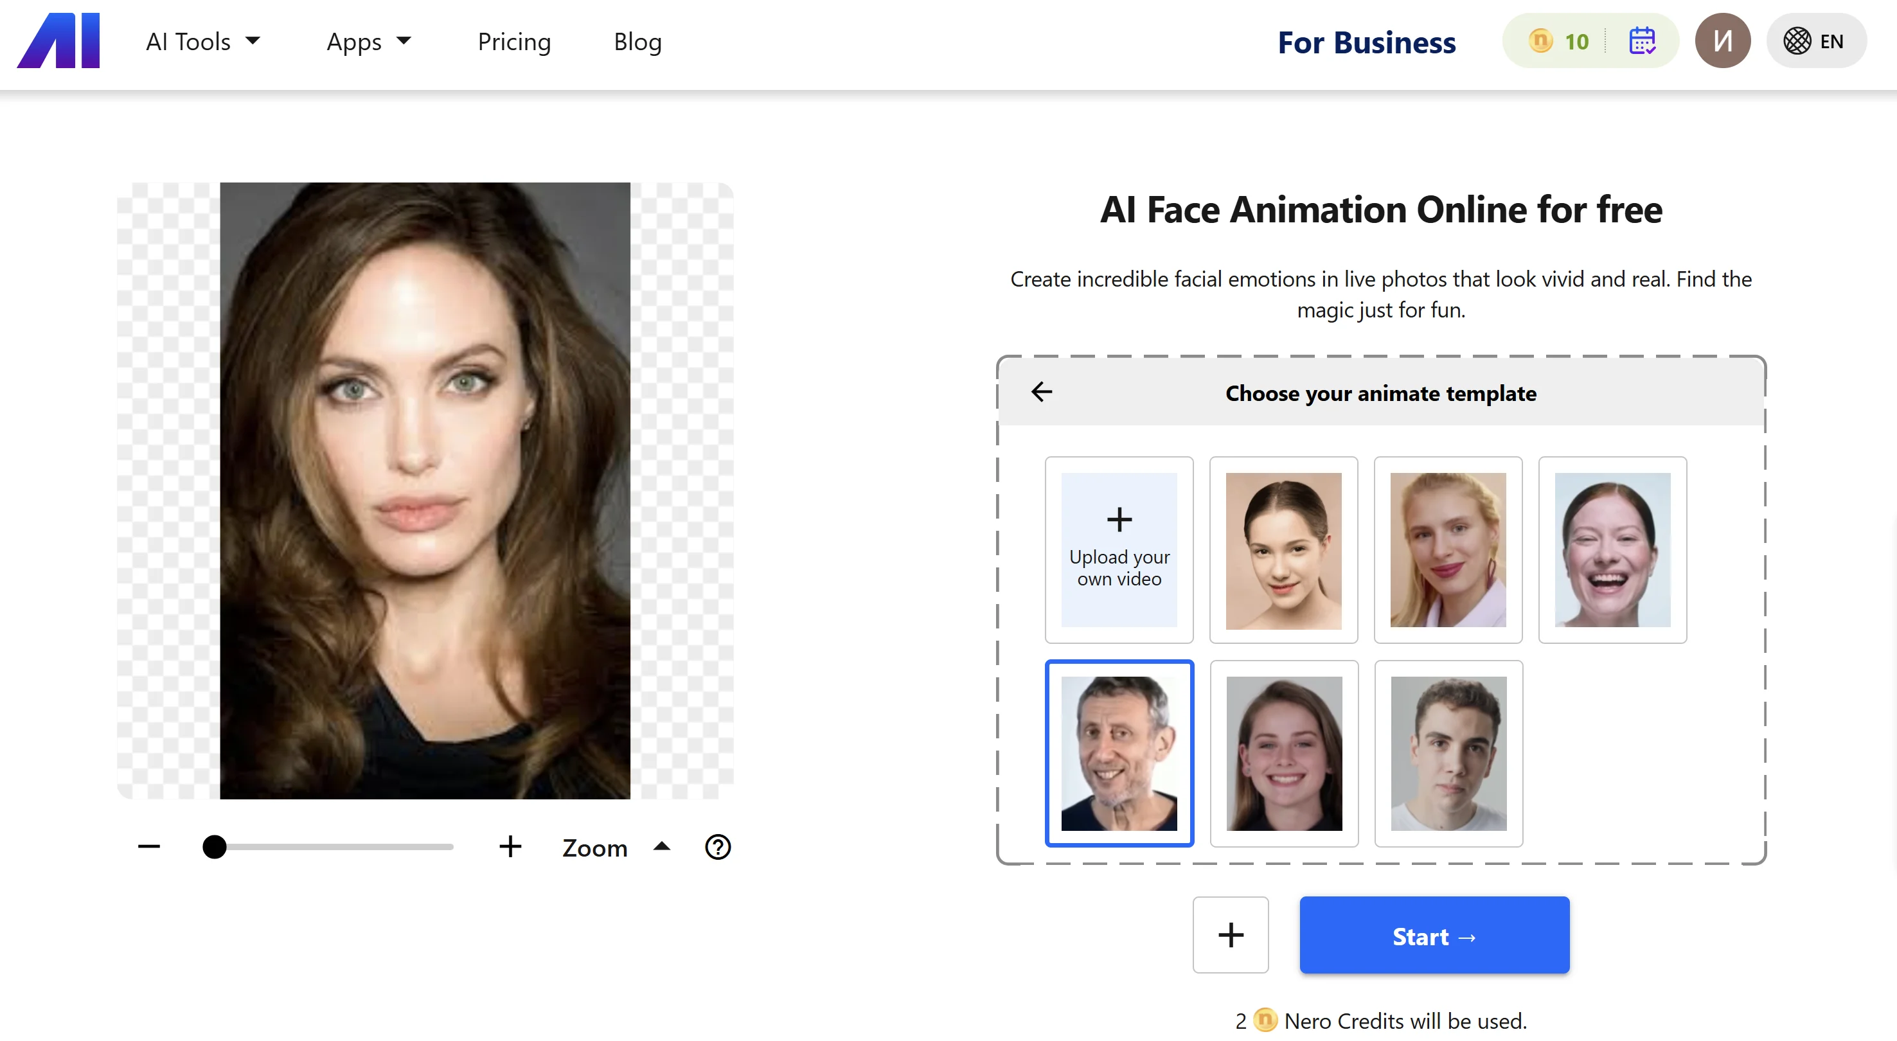Click the AI logo icon
The width and height of the screenshot is (1897, 1041).
[x=58, y=40]
